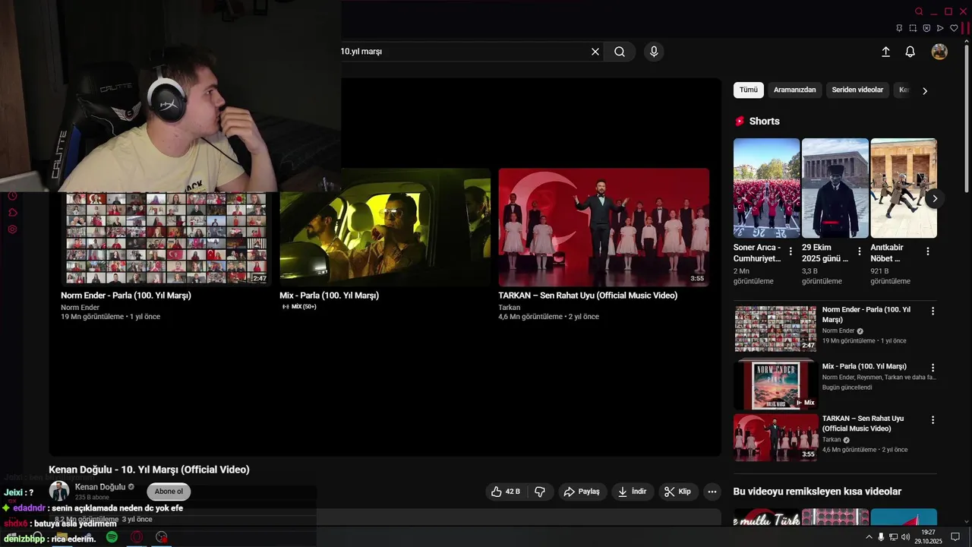Open TARKAN Sen Rahat Uyu end-screen thumbnail
The image size is (972, 547).
pos(604,226)
